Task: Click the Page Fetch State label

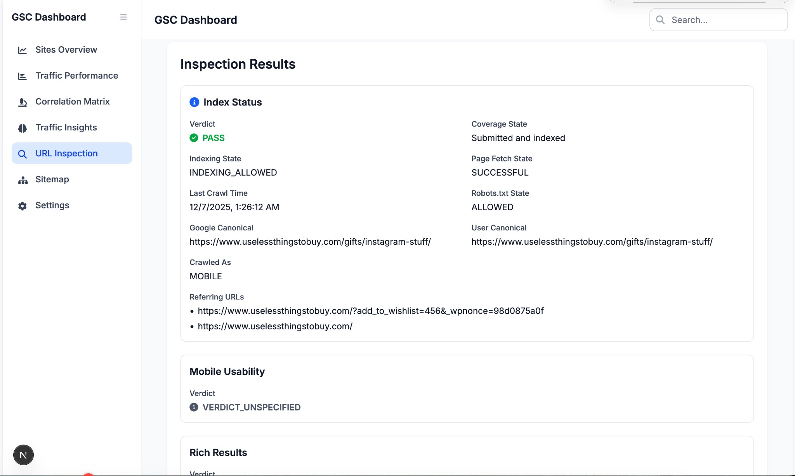Action: tap(502, 159)
